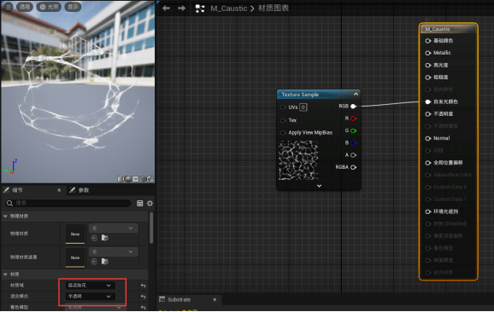Close the 细节 details tab
The image size is (494, 312).
click(x=59, y=190)
